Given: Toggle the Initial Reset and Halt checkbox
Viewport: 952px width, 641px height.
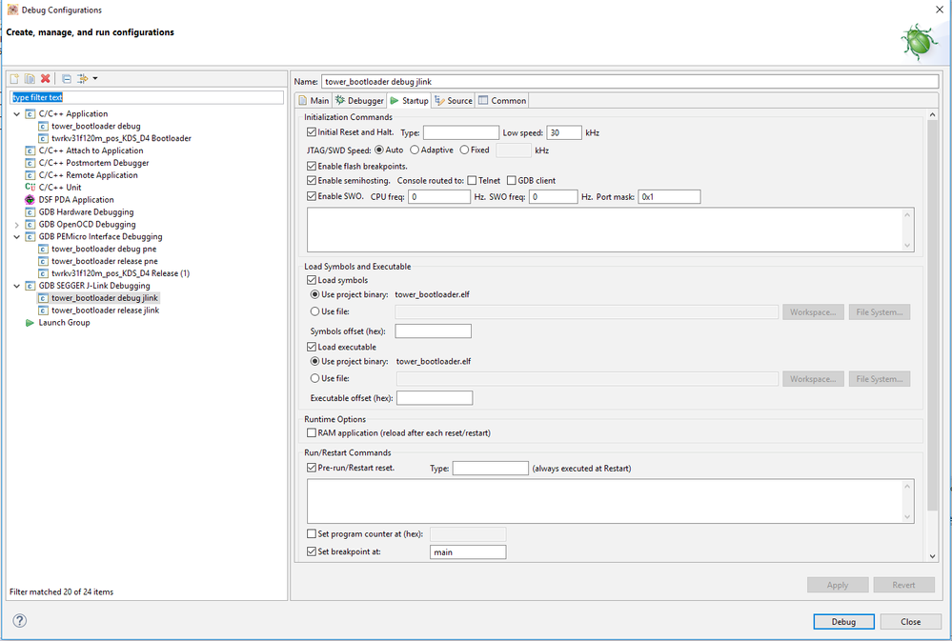Looking at the screenshot, I should (312, 132).
